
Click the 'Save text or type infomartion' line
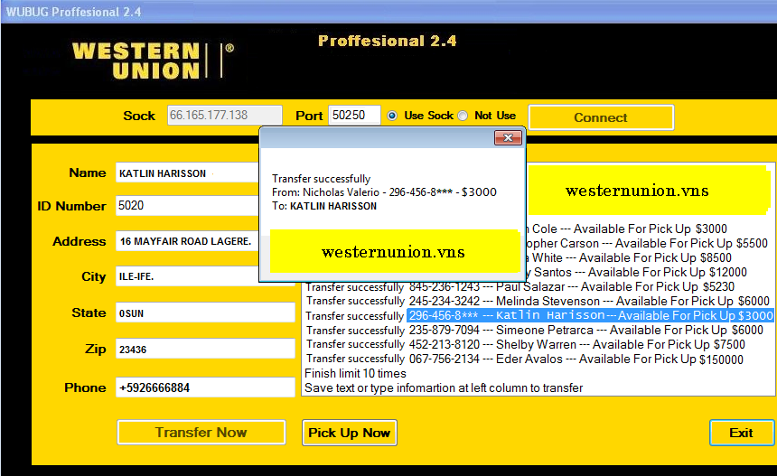click(x=444, y=387)
